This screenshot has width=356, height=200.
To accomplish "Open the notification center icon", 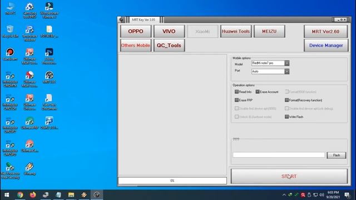I will (347, 195).
